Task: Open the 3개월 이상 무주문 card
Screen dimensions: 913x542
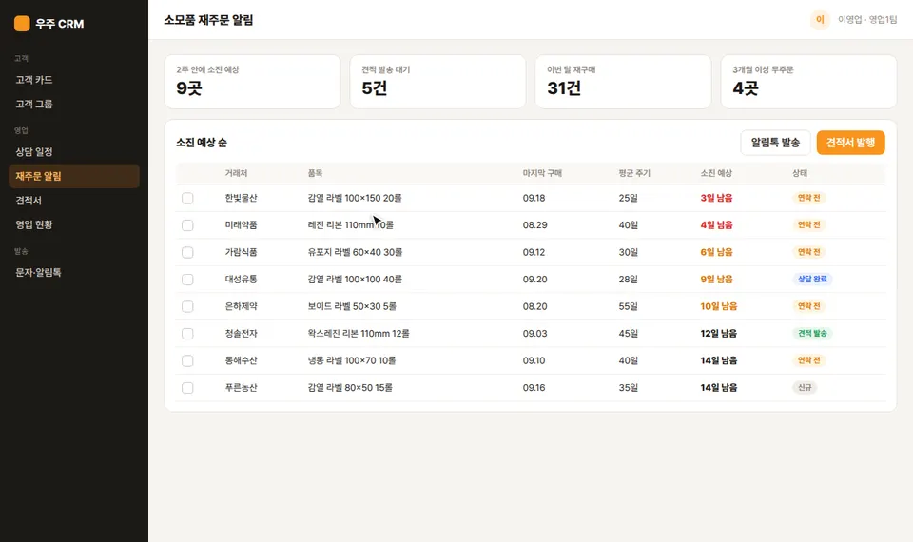Action: (808, 82)
